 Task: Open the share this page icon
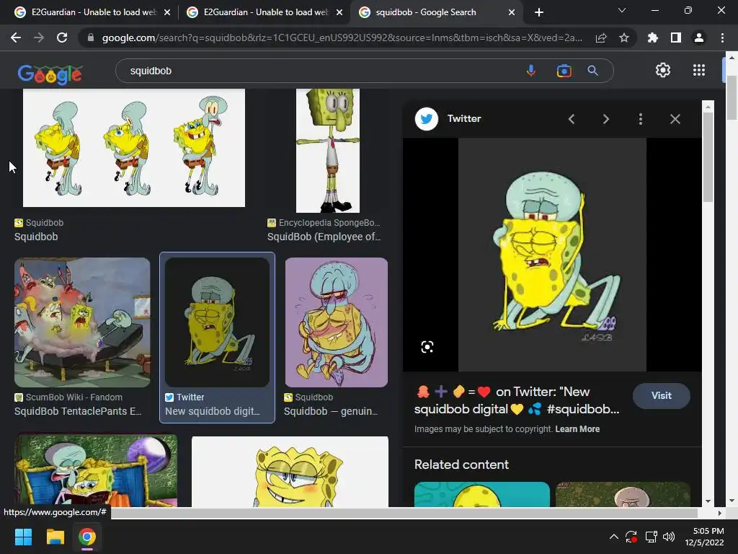[601, 38]
